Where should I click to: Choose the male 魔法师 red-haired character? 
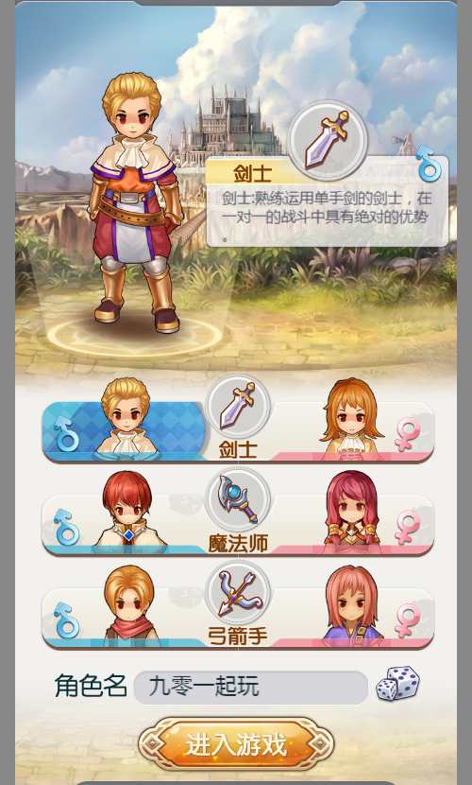click(x=128, y=510)
